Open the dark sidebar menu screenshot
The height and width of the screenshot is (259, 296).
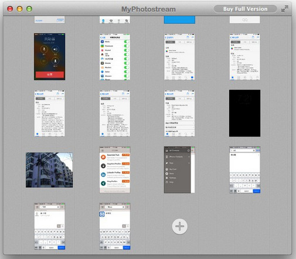click(x=179, y=170)
